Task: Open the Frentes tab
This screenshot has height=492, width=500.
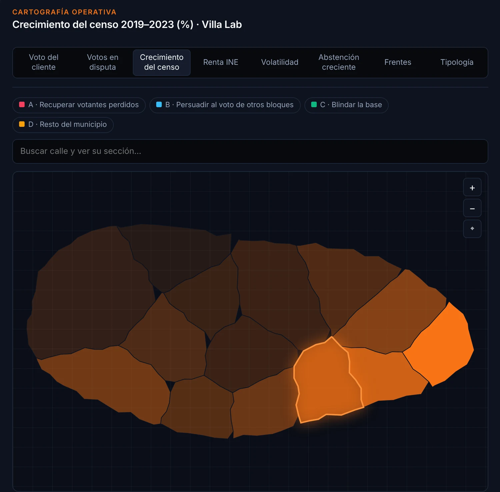Action: 398,62
